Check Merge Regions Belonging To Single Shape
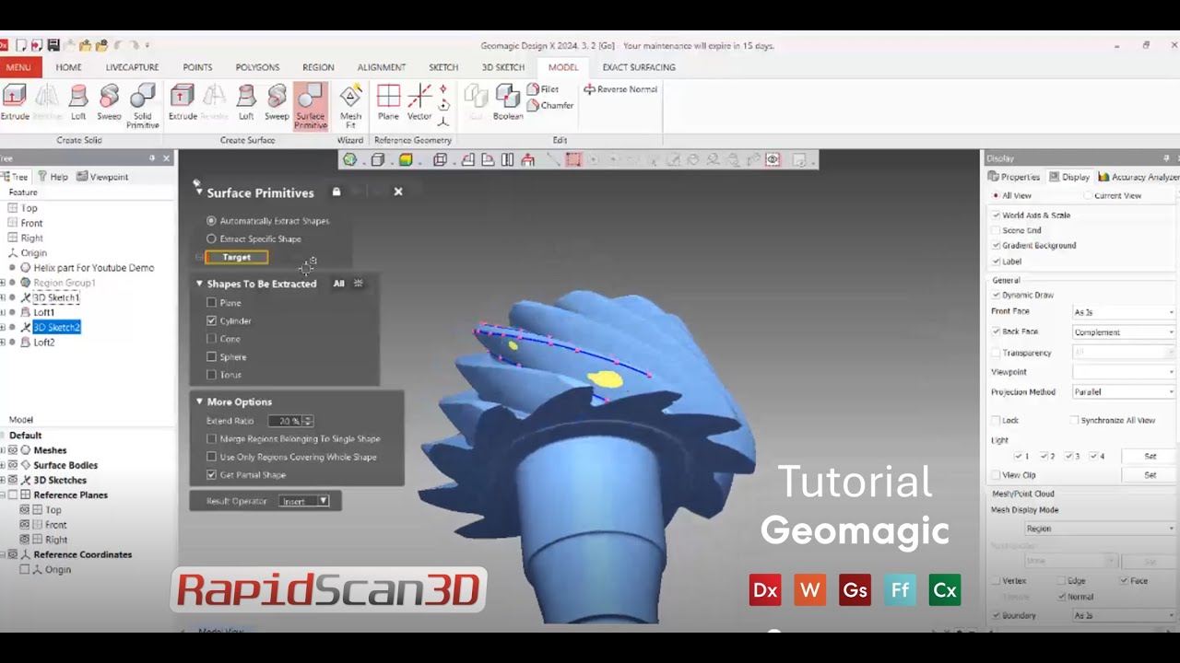This screenshot has height=663, width=1180. (212, 439)
